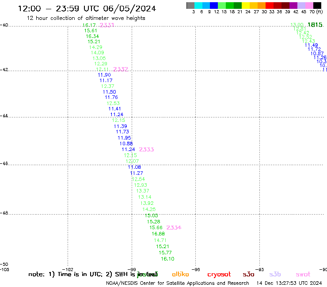327x287 pixels.
Task: Select the wave height value 15.61
Action: [91, 30]
